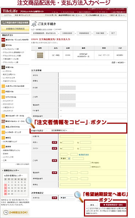Open 商品こだわりタイル category

click(13, 127)
